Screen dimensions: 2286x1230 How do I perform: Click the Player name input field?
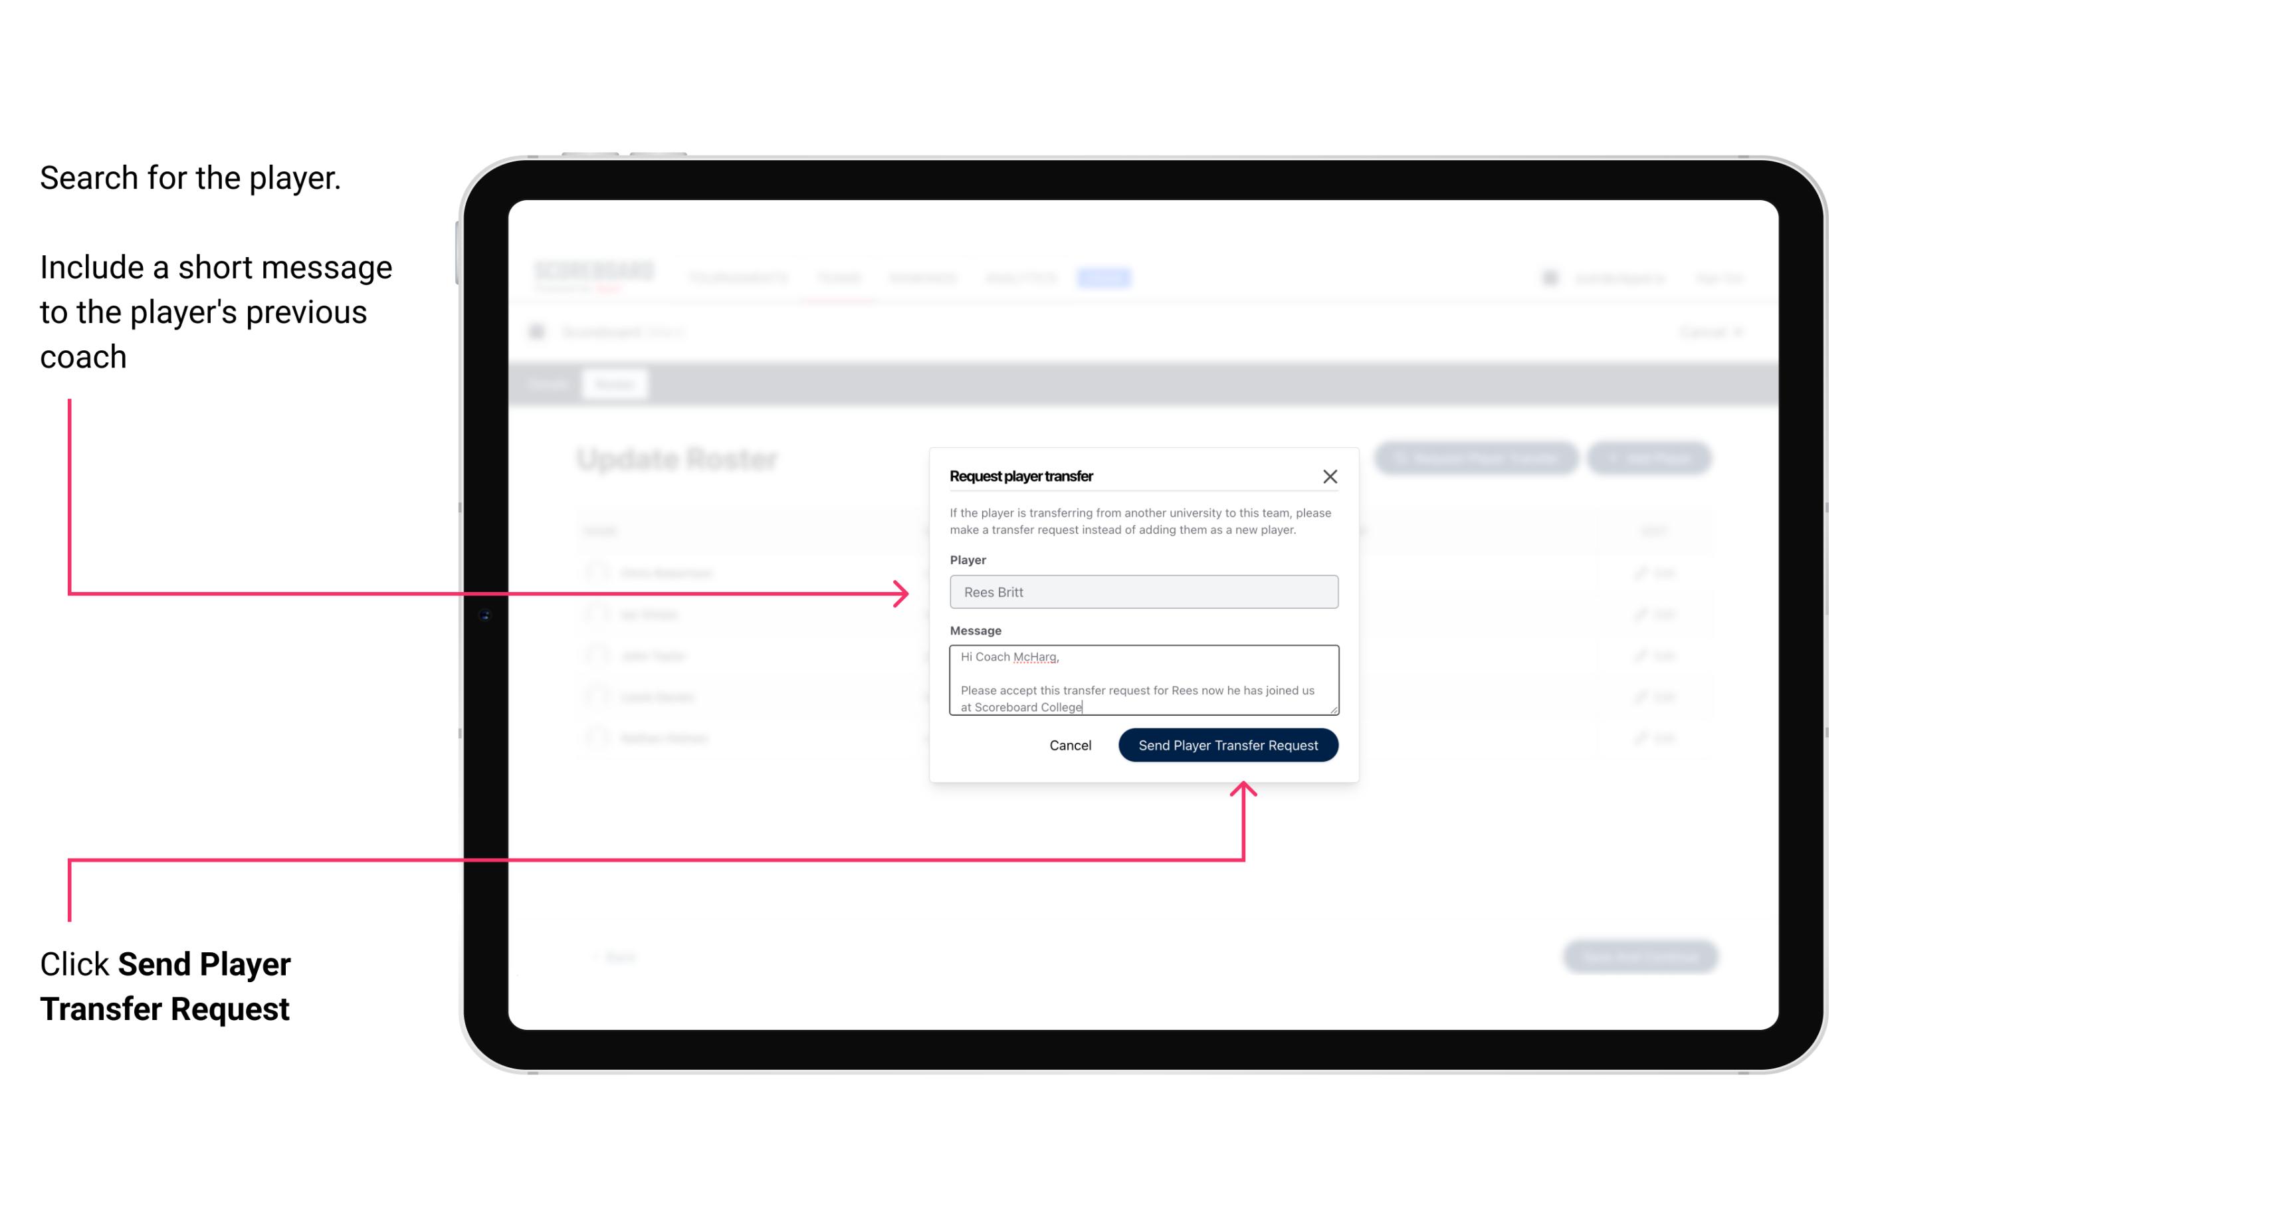tap(1142, 591)
